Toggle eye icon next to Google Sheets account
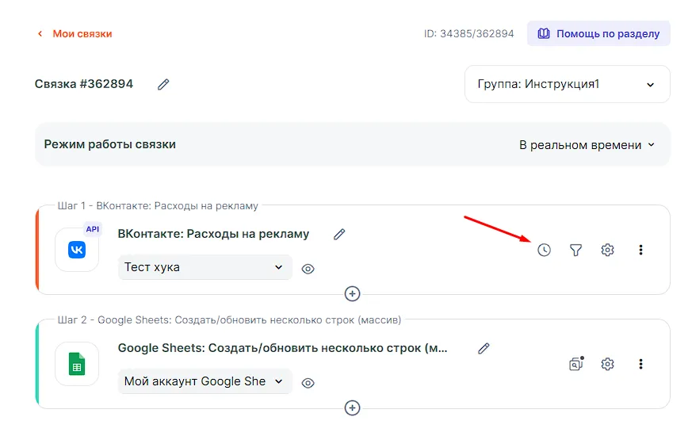Image resolution: width=692 pixels, height=440 pixels. pos(308,383)
